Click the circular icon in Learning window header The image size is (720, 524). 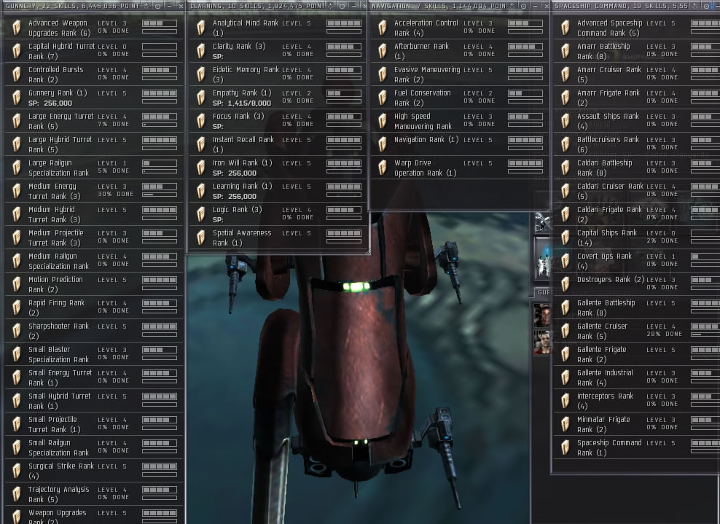pos(342,6)
